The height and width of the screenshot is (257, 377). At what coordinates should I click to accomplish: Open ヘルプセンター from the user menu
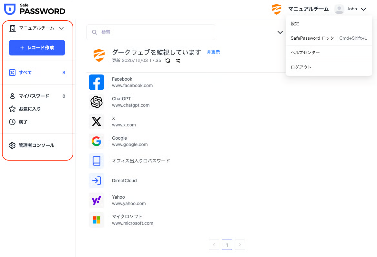(305, 53)
